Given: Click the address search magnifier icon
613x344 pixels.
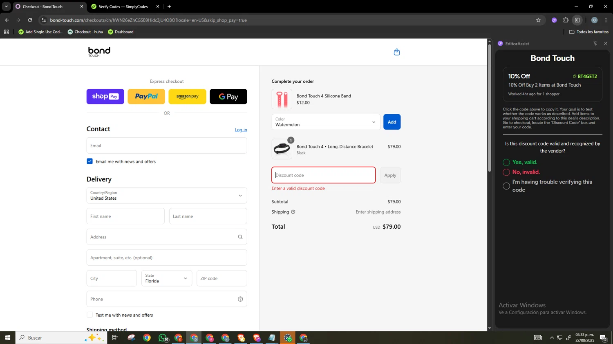Looking at the screenshot, I should pos(240,237).
